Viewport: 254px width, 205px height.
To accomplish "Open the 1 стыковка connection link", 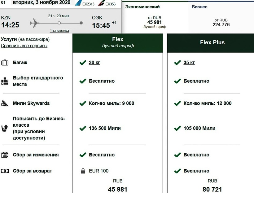I will (x=59, y=31).
